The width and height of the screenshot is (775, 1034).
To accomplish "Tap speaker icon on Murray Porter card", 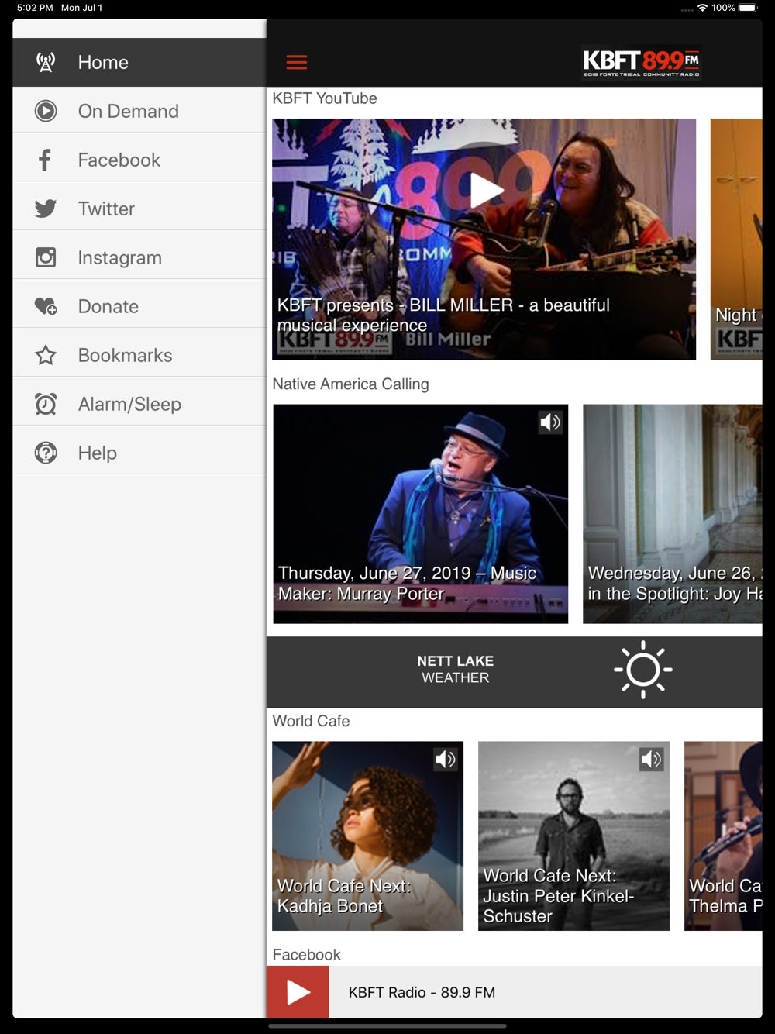I will coord(550,422).
